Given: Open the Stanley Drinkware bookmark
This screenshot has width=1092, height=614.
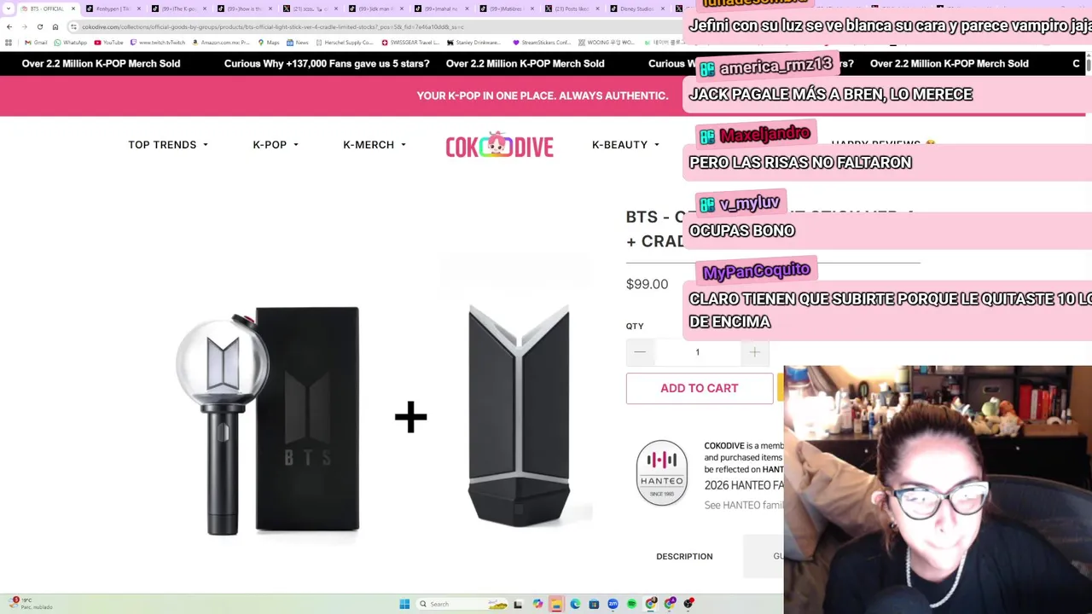Looking at the screenshot, I should [473, 43].
